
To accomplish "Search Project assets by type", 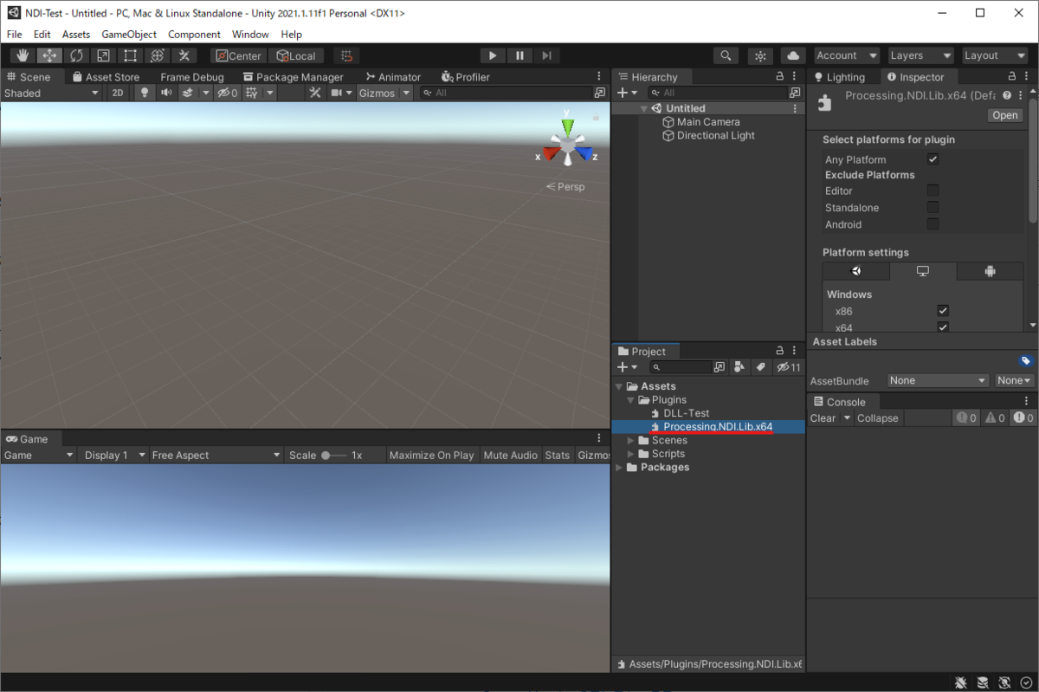I will pos(739,367).
